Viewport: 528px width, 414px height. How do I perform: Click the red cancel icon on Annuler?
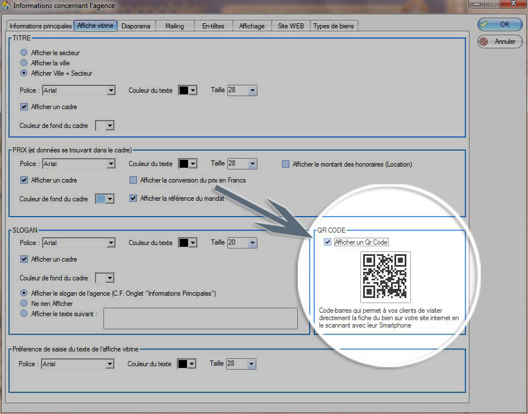click(484, 42)
